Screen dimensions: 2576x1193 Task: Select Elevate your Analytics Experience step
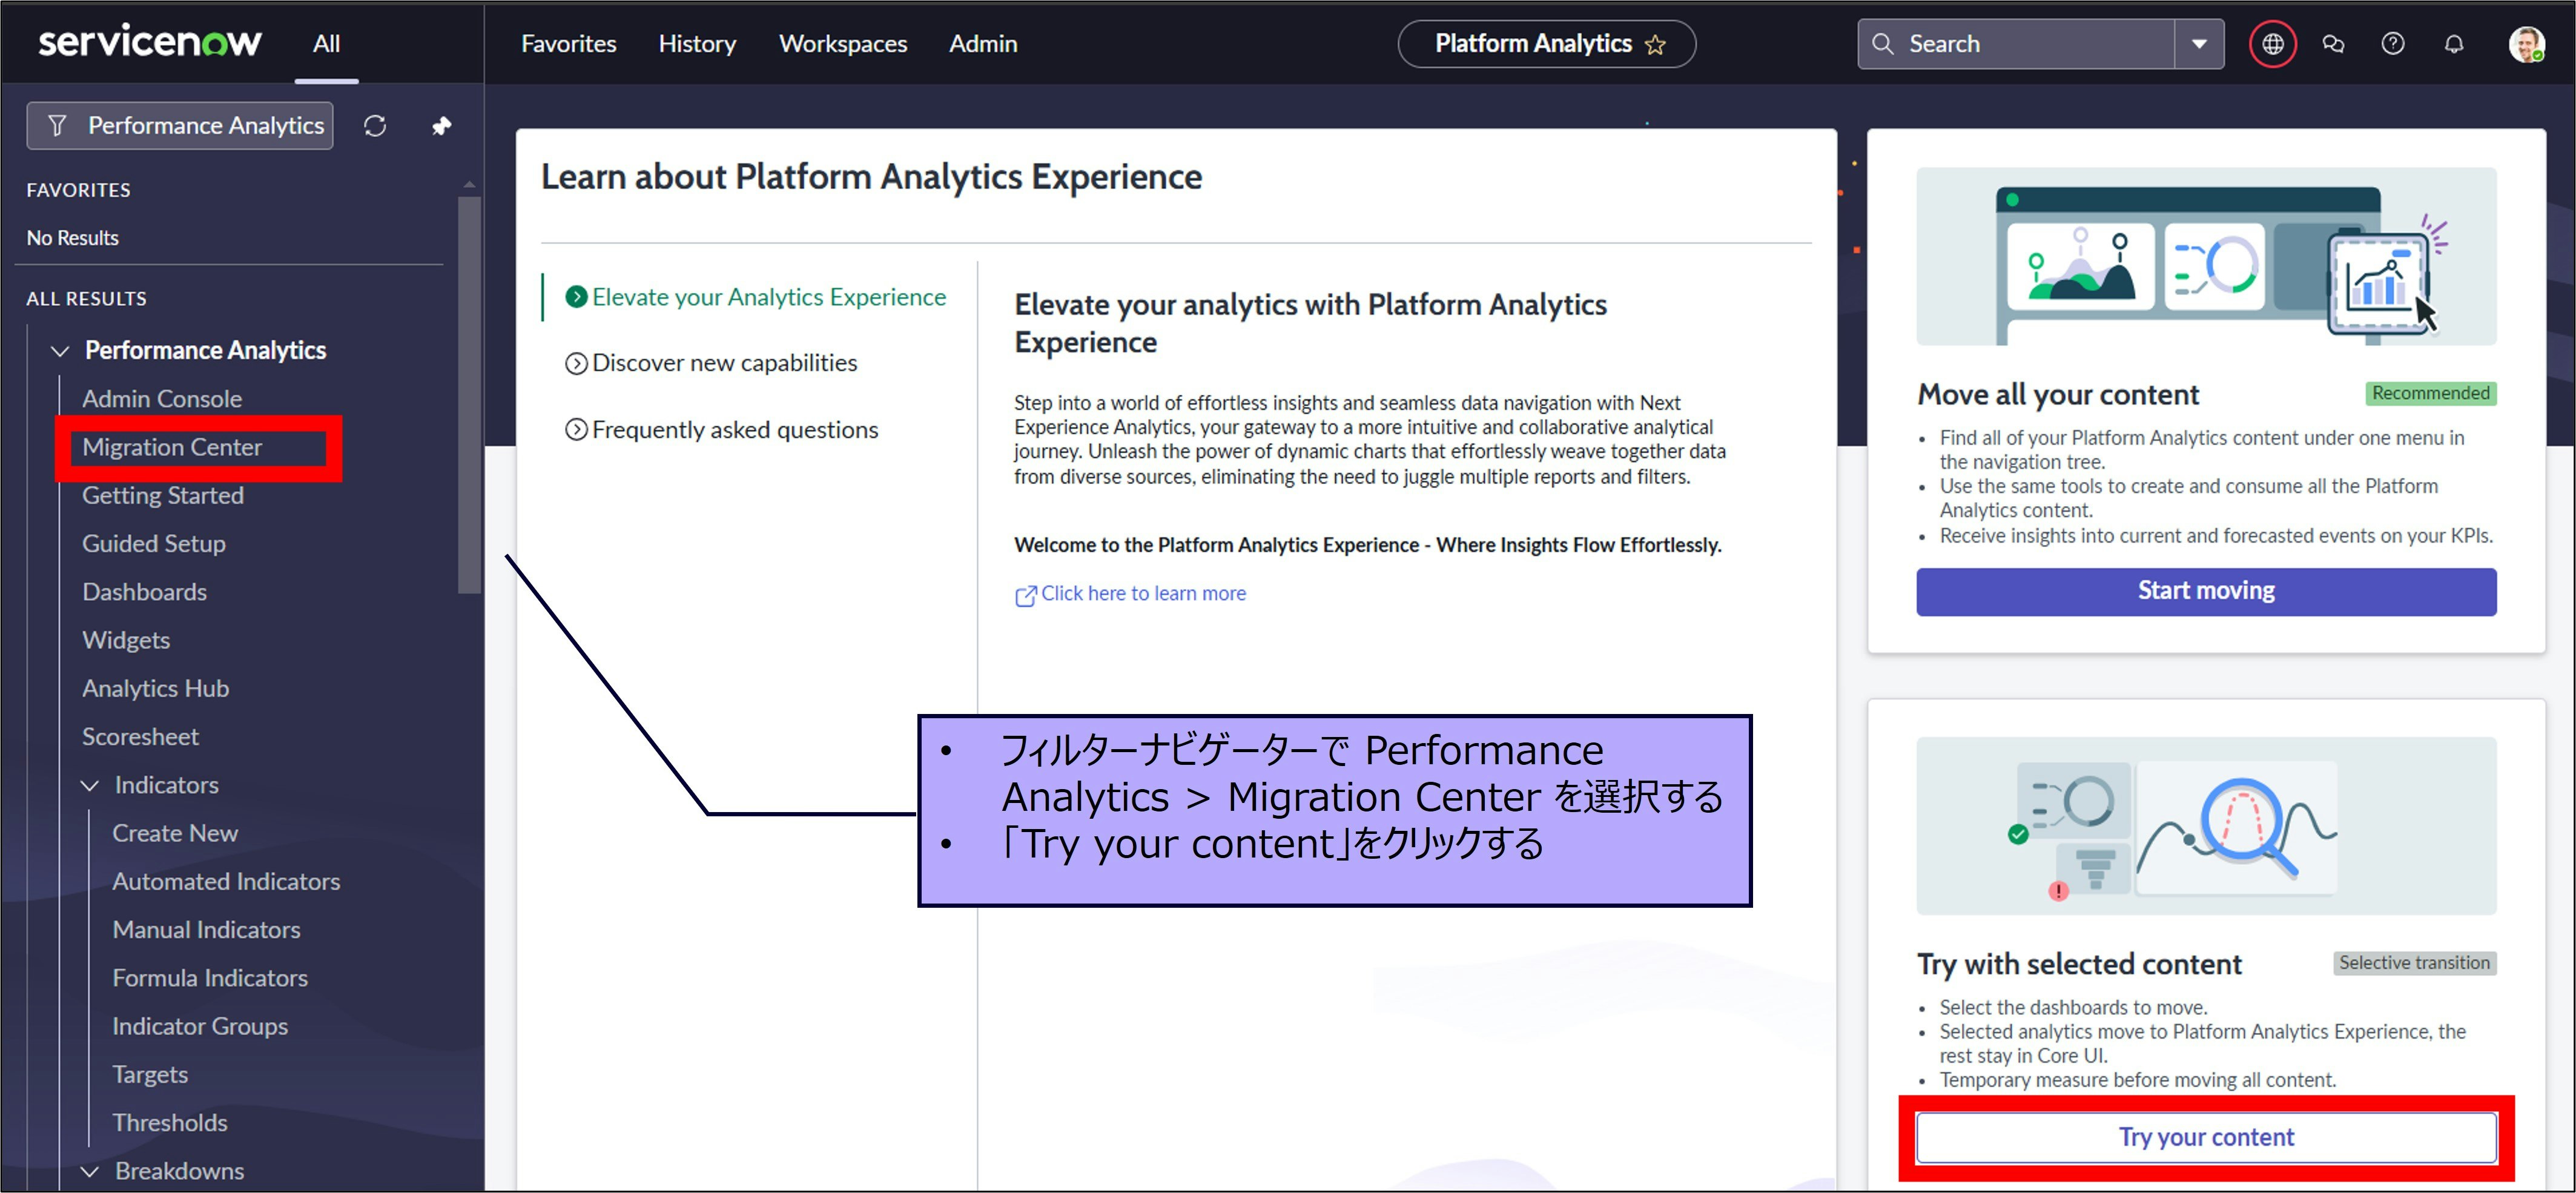pyautogui.click(x=767, y=297)
